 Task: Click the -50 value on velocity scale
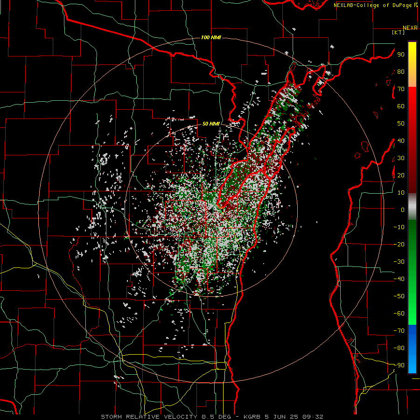click(399, 296)
